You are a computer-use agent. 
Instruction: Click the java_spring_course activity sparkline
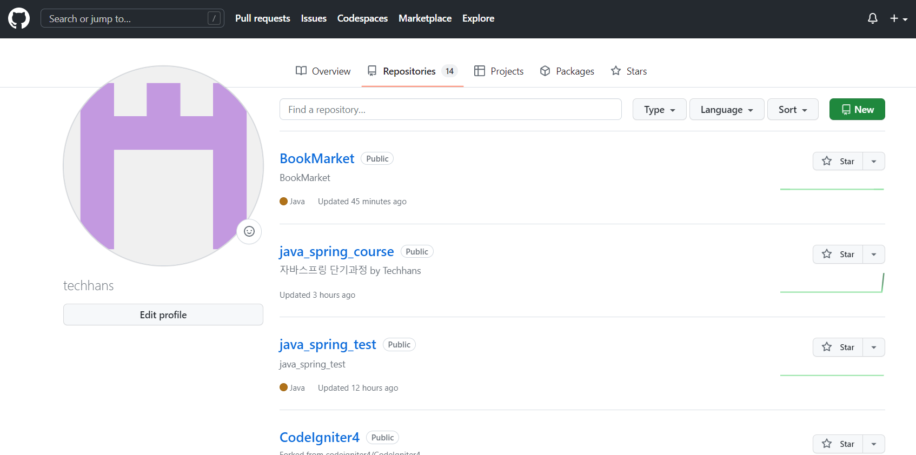[x=832, y=283]
